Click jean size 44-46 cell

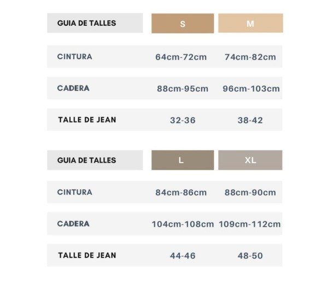point(183,256)
